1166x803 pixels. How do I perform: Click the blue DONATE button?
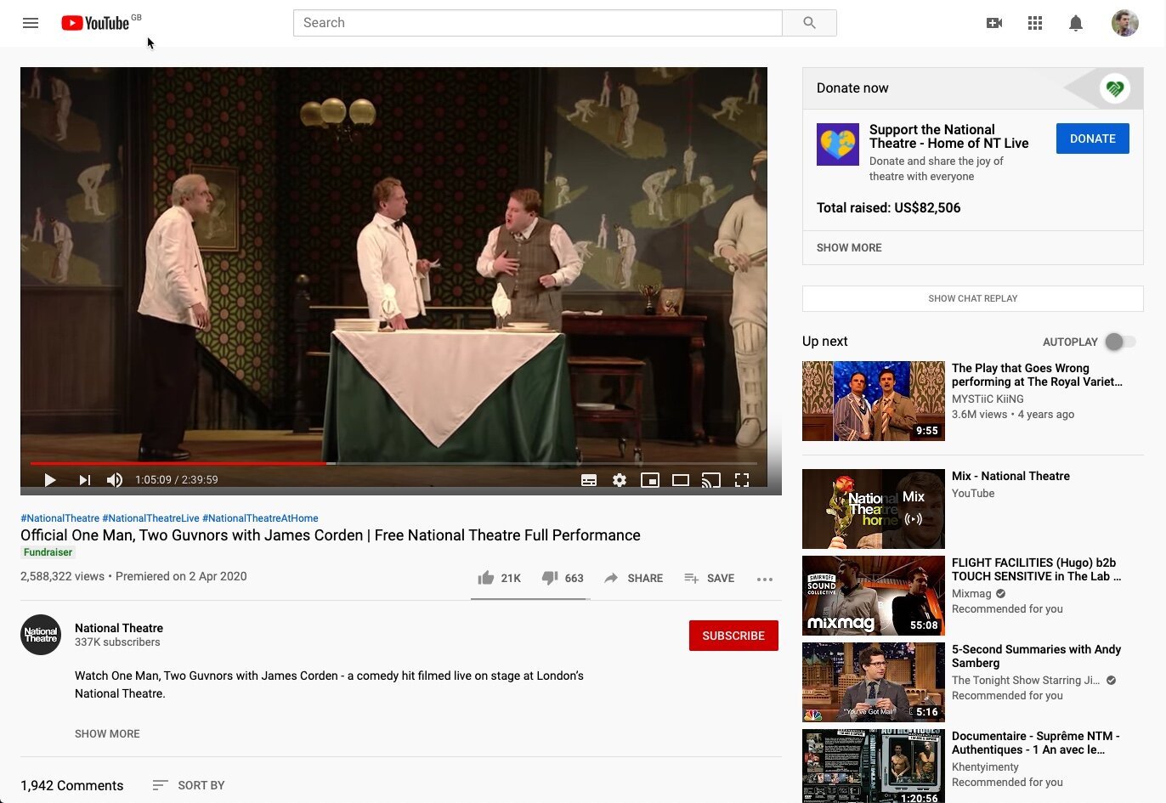(x=1093, y=139)
